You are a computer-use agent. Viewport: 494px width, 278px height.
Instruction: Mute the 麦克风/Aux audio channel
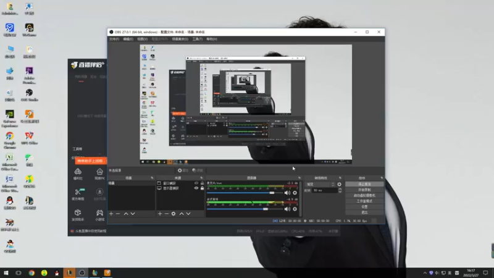click(287, 193)
